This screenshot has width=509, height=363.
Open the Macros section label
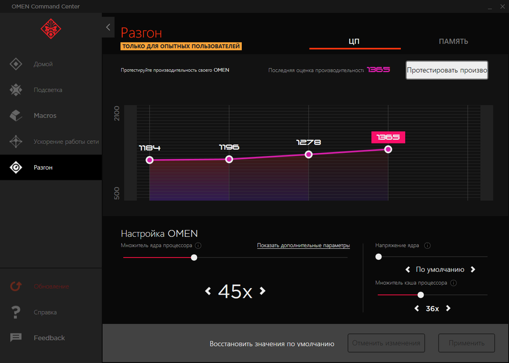45,116
